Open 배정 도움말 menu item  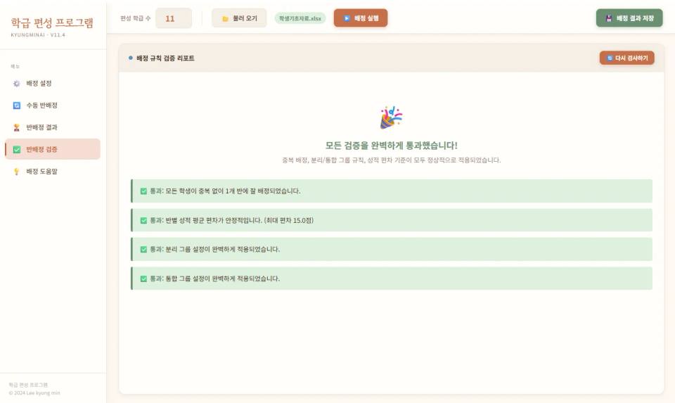pyautogui.click(x=53, y=172)
